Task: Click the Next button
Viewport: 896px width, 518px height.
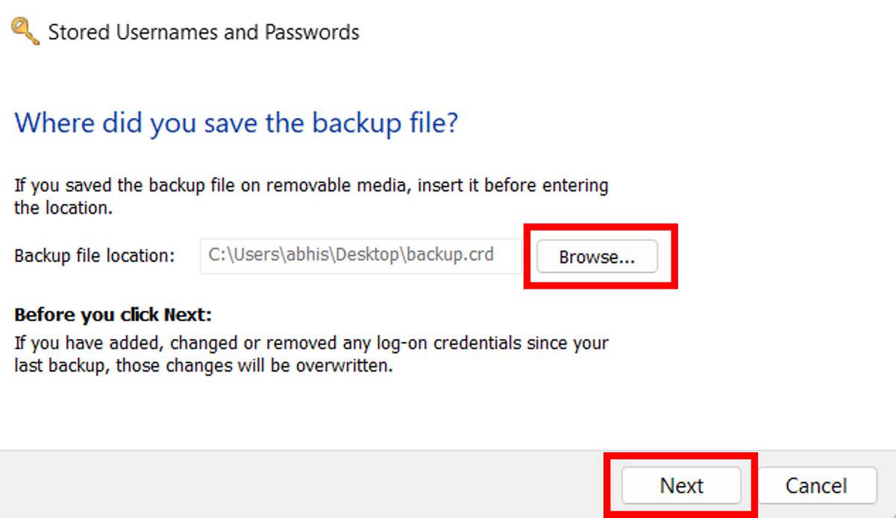Action: tap(681, 485)
